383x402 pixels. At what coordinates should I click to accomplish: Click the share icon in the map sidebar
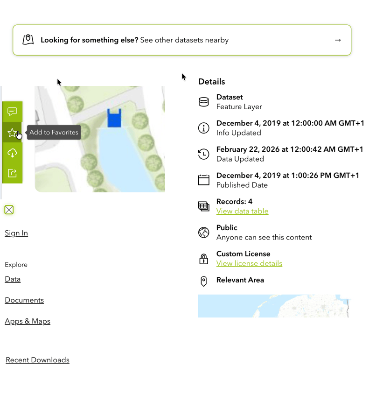pyautogui.click(x=12, y=173)
